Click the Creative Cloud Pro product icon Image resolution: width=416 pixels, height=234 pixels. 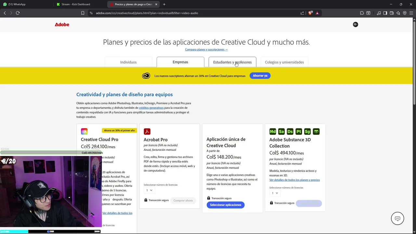[84, 131]
